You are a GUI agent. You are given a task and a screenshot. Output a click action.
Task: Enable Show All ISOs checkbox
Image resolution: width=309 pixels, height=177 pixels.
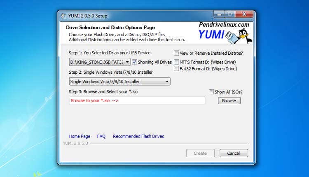[x=211, y=92]
